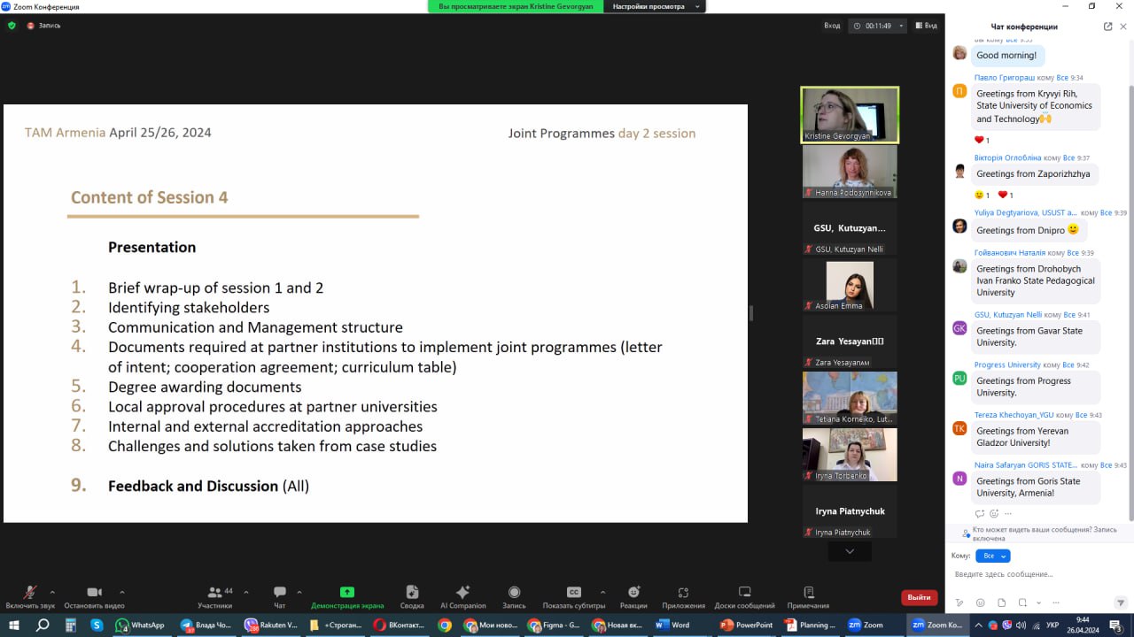Toggle captions with Показать субтитры
The height and width of the screenshot is (637, 1134).
click(573, 596)
